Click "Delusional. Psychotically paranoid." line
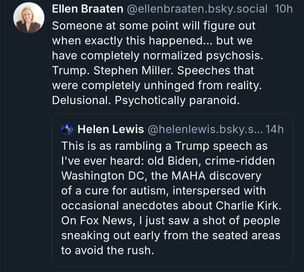 [x=146, y=101]
